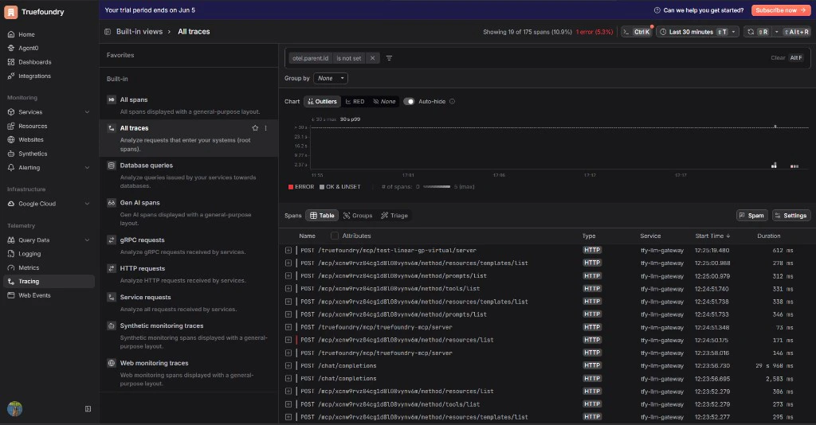816x425 pixels.
Task: Expand the Query Data submenu chevron
Action: pos(87,240)
